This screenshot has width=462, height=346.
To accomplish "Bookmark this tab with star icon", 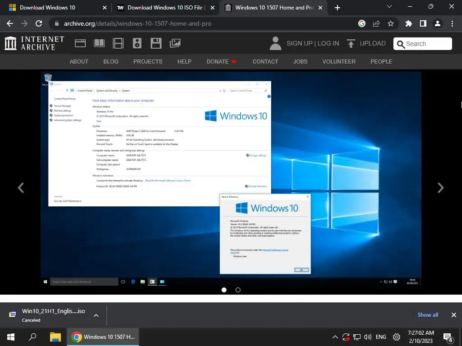I will pyautogui.click(x=391, y=23).
